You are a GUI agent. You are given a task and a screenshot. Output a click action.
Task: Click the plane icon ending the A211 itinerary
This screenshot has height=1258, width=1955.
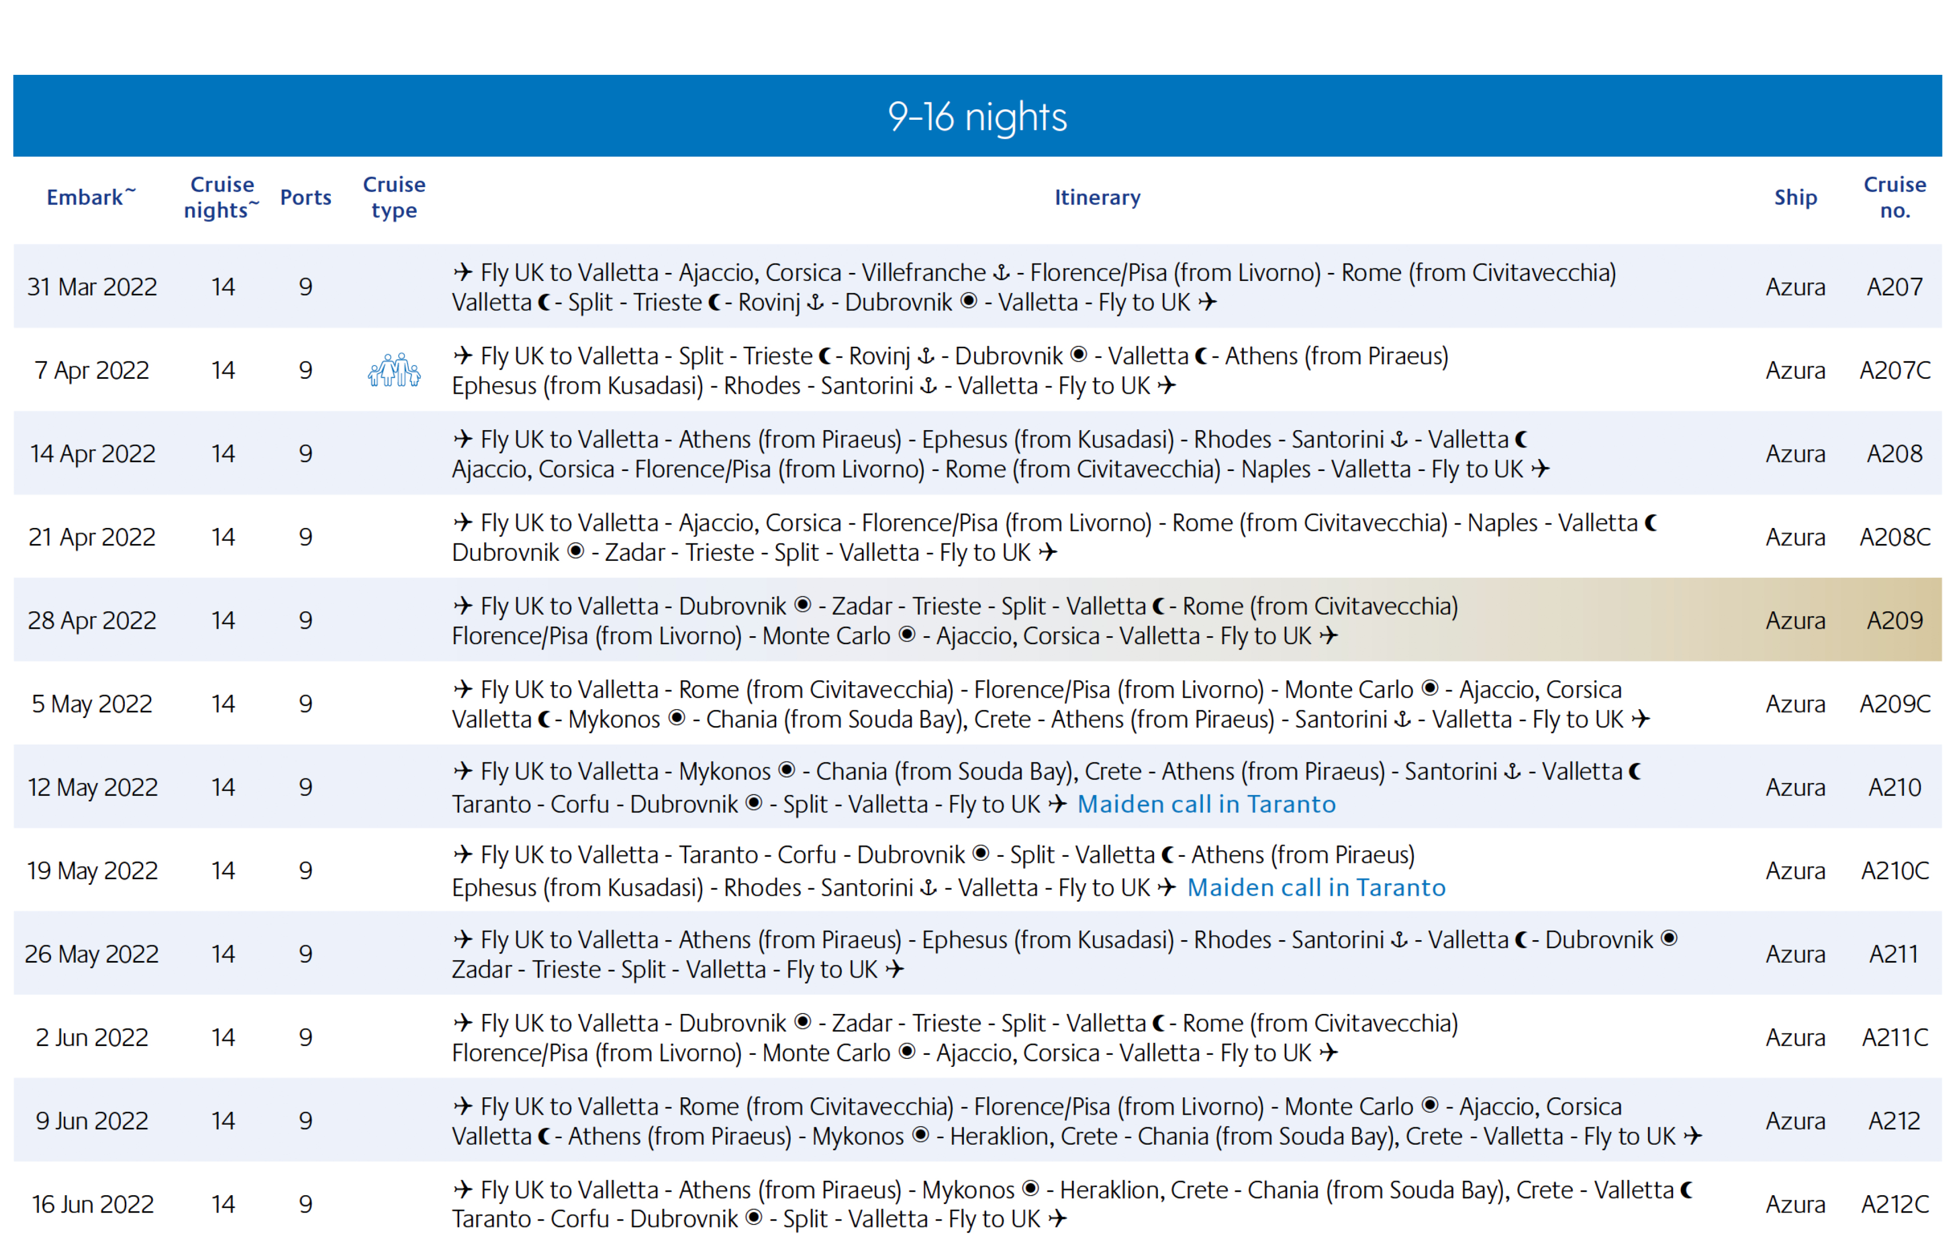(x=895, y=969)
